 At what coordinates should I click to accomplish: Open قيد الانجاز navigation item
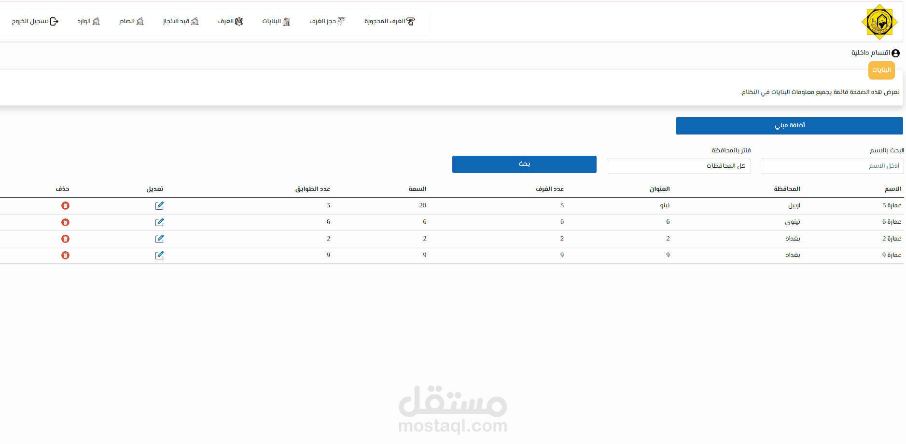tap(181, 21)
